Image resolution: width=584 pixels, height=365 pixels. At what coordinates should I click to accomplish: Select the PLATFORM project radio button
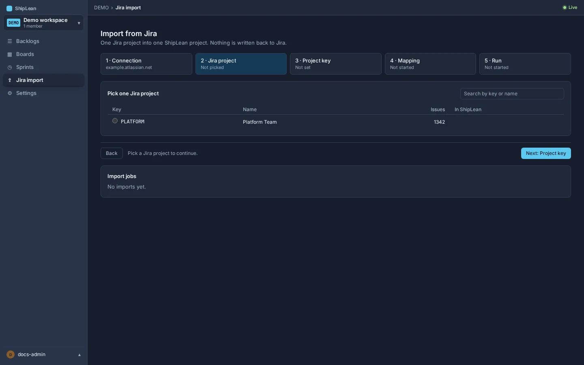[115, 121]
